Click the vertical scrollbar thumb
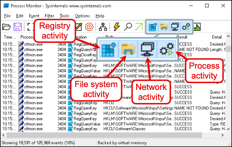232x147 pixels. click(x=229, y=49)
